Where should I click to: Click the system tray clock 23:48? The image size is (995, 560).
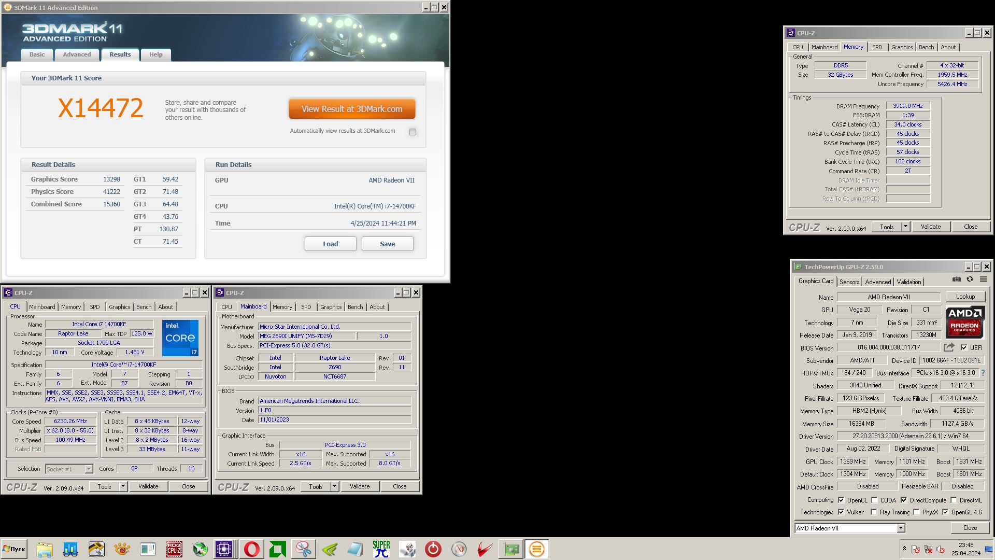pos(966,545)
